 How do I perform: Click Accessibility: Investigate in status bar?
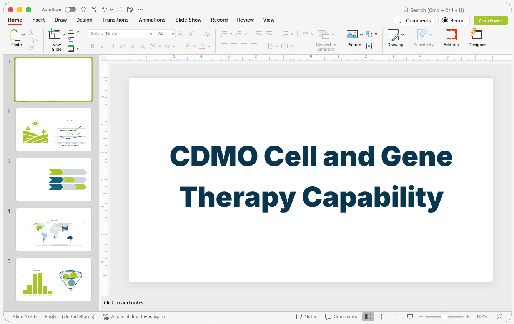click(x=134, y=317)
